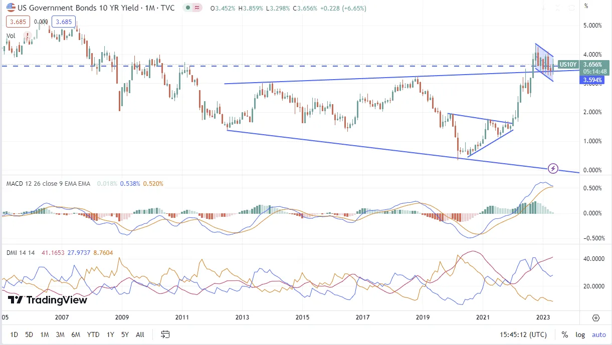This screenshot has width=612, height=345.
Task: Click the lightning event marker on chart
Action: (553, 168)
